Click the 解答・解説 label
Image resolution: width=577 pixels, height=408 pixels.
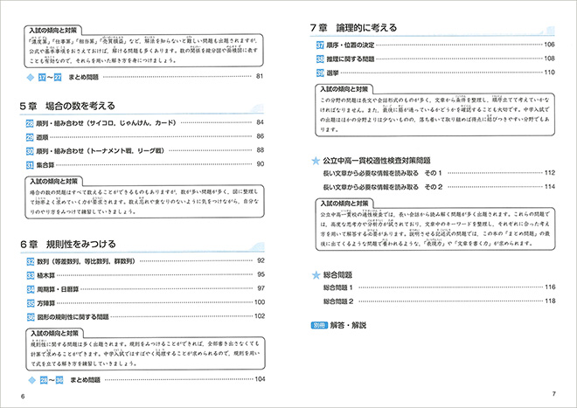pos(348,326)
